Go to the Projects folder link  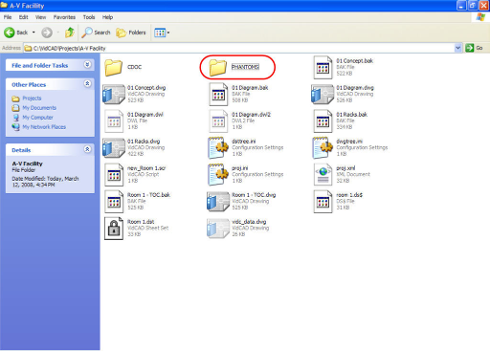(x=32, y=99)
